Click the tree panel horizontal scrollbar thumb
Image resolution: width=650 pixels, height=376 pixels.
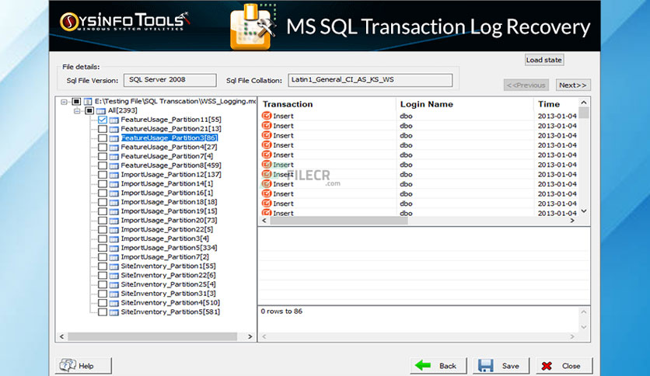152,336
